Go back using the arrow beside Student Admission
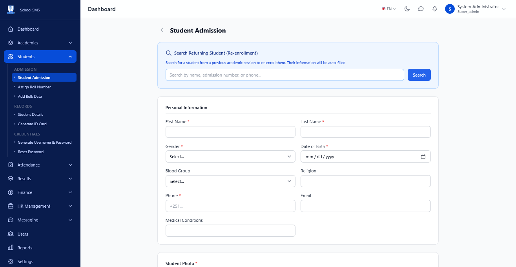 pos(162,30)
